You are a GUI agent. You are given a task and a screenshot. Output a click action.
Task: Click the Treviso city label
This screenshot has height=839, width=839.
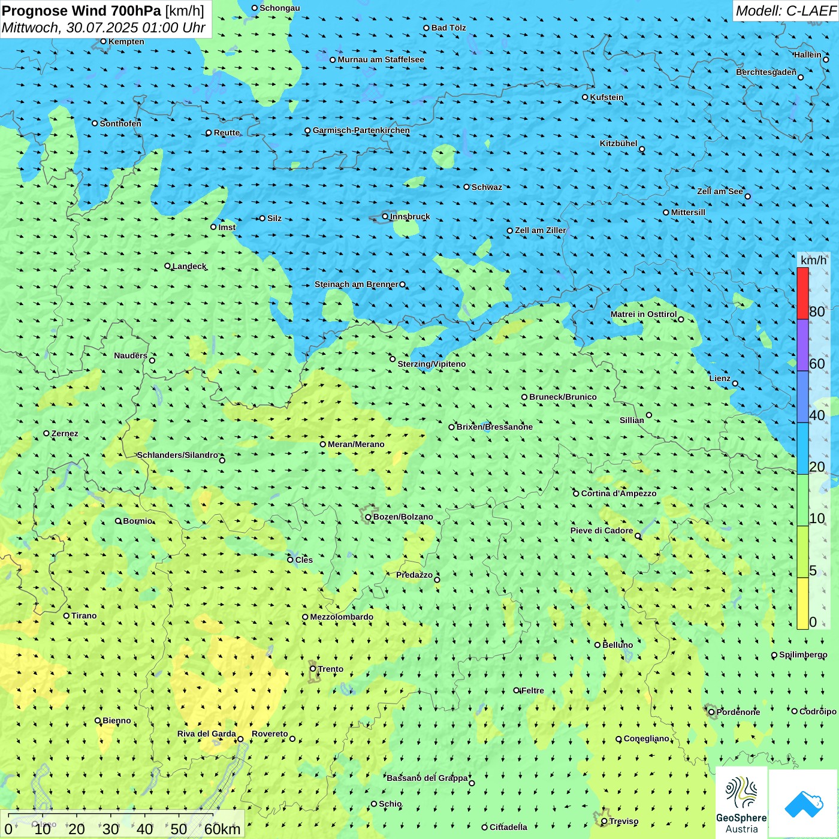(x=623, y=821)
